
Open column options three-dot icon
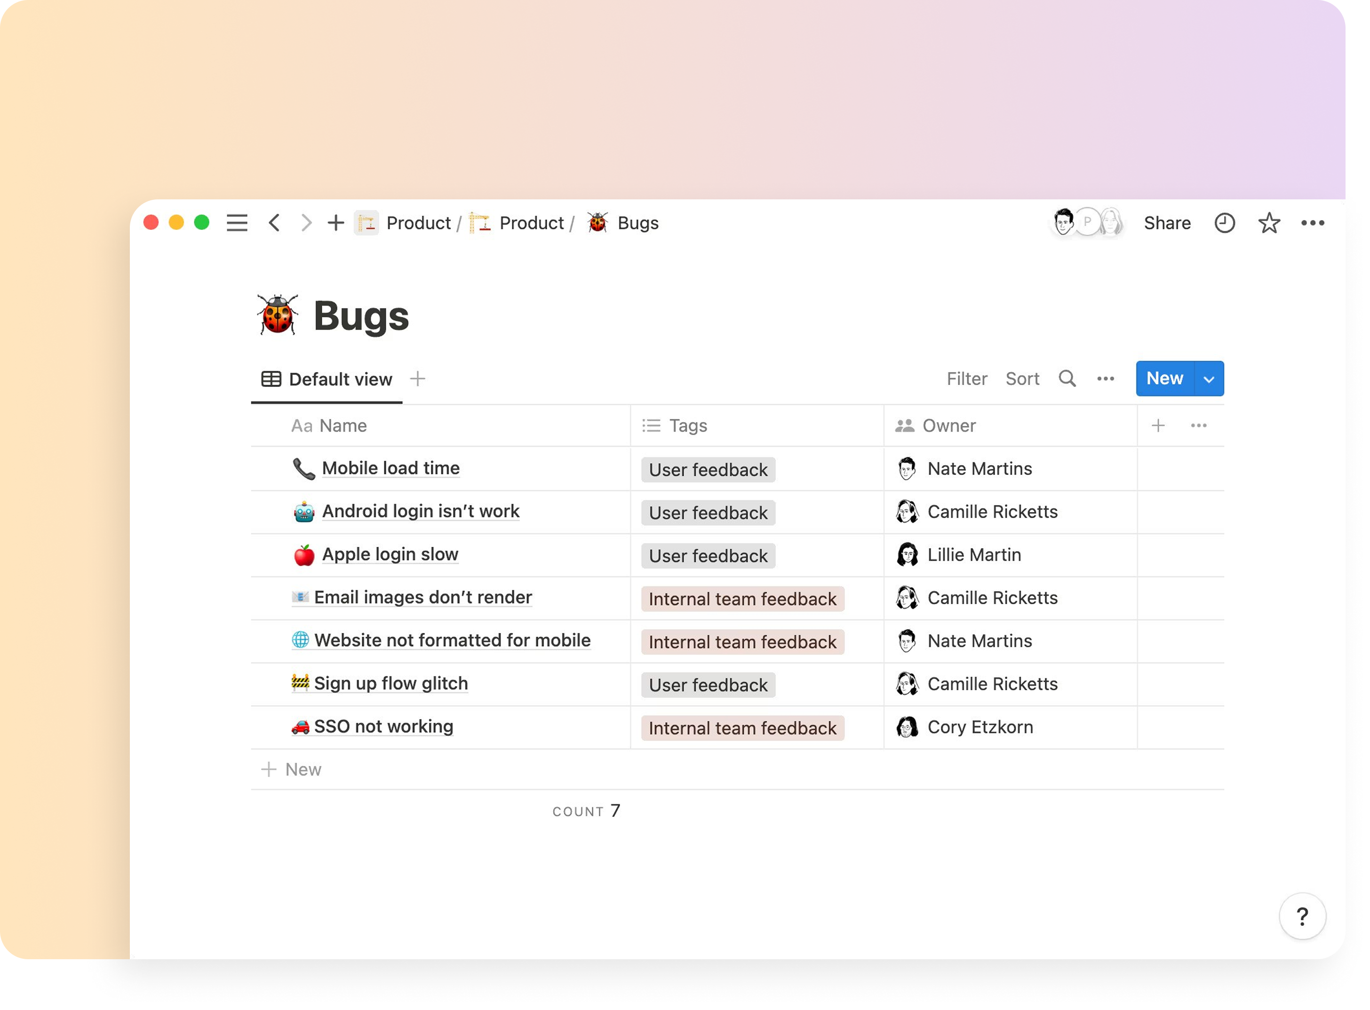click(1199, 426)
